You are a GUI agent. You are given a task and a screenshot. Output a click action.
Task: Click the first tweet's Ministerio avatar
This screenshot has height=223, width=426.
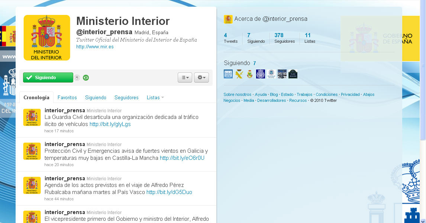tap(32, 117)
